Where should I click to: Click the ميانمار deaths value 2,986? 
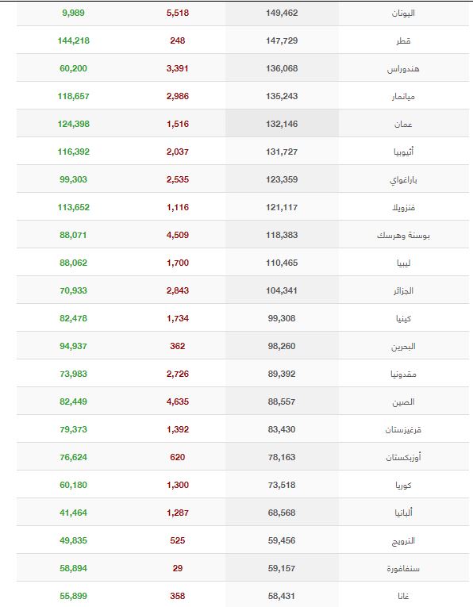(x=178, y=96)
